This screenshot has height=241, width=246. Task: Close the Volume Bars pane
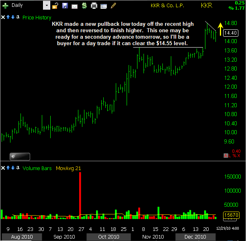3,168
